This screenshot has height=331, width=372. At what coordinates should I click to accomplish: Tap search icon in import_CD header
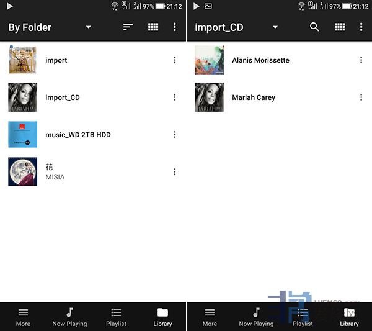(x=314, y=27)
